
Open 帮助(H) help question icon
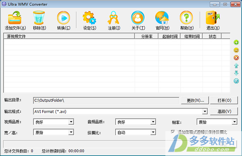pos(186,18)
